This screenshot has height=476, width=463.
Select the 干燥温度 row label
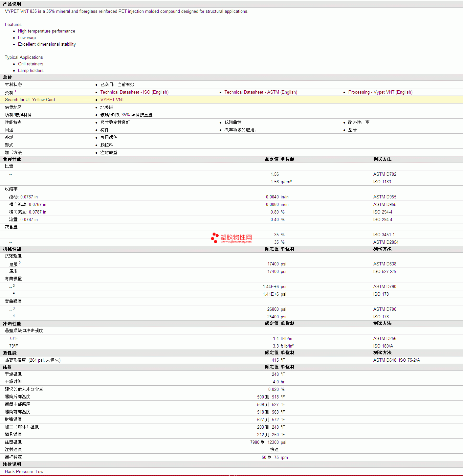13,374
